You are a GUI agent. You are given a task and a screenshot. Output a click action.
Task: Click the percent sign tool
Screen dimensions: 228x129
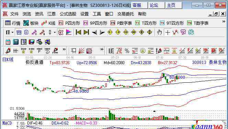[127, 51]
